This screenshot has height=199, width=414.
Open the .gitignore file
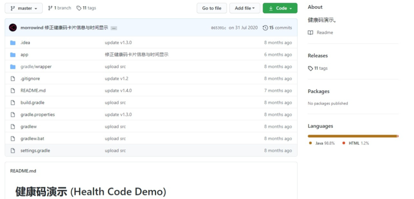(30, 79)
